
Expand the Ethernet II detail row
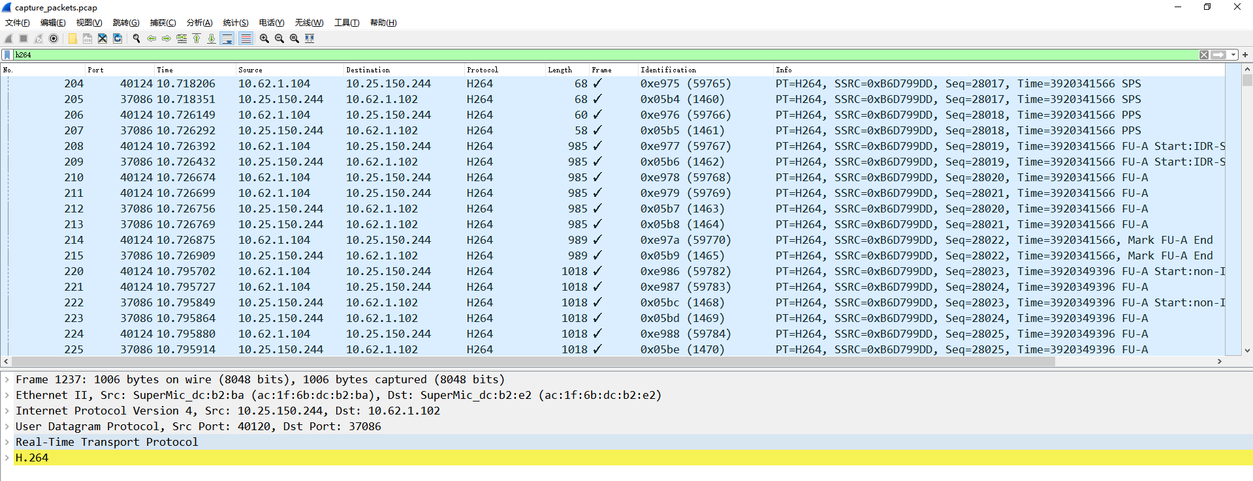(7, 395)
